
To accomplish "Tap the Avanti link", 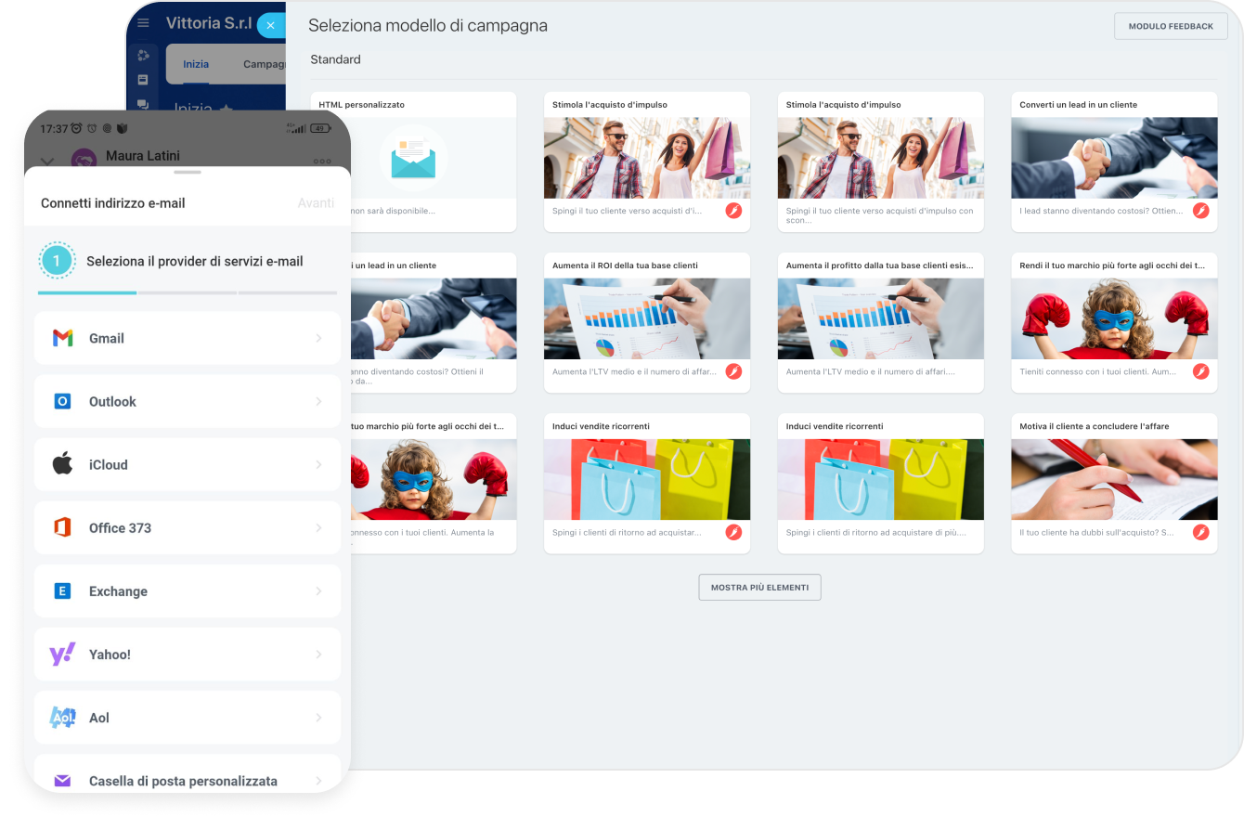I will click(x=316, y=202).
